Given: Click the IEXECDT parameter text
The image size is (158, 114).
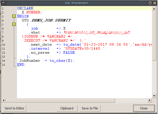Looking at the screenshot, I should coord(32,40).
